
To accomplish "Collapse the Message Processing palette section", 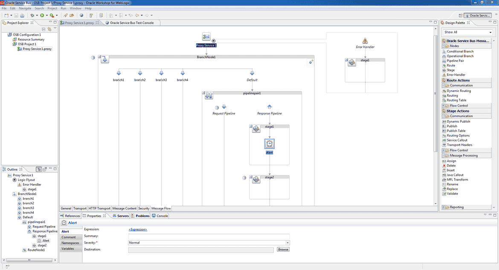I will coord(443,155).
